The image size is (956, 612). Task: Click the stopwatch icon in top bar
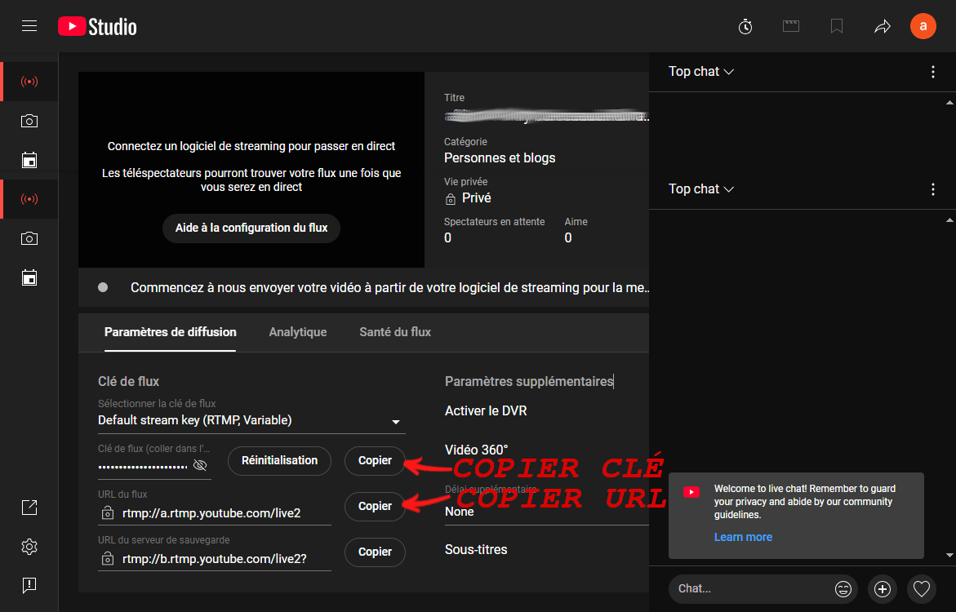tap(745, 26)
